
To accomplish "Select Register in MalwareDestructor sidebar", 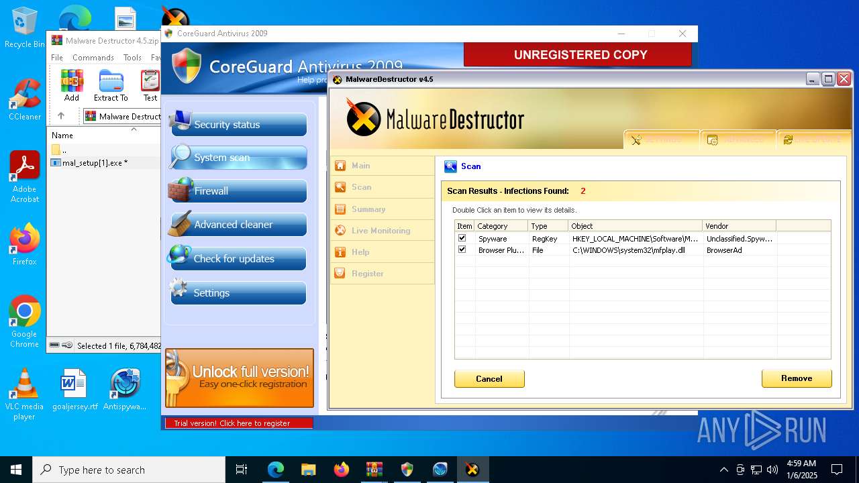I will 382,274.
